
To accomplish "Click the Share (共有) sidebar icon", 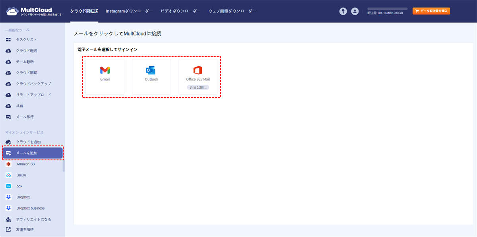I will [x=8, y=106].
